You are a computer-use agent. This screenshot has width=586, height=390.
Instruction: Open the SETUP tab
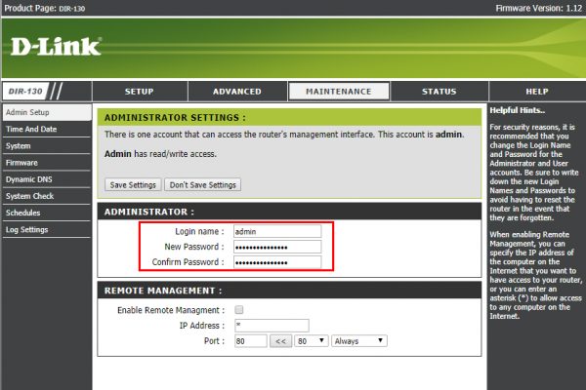[140, 92]
